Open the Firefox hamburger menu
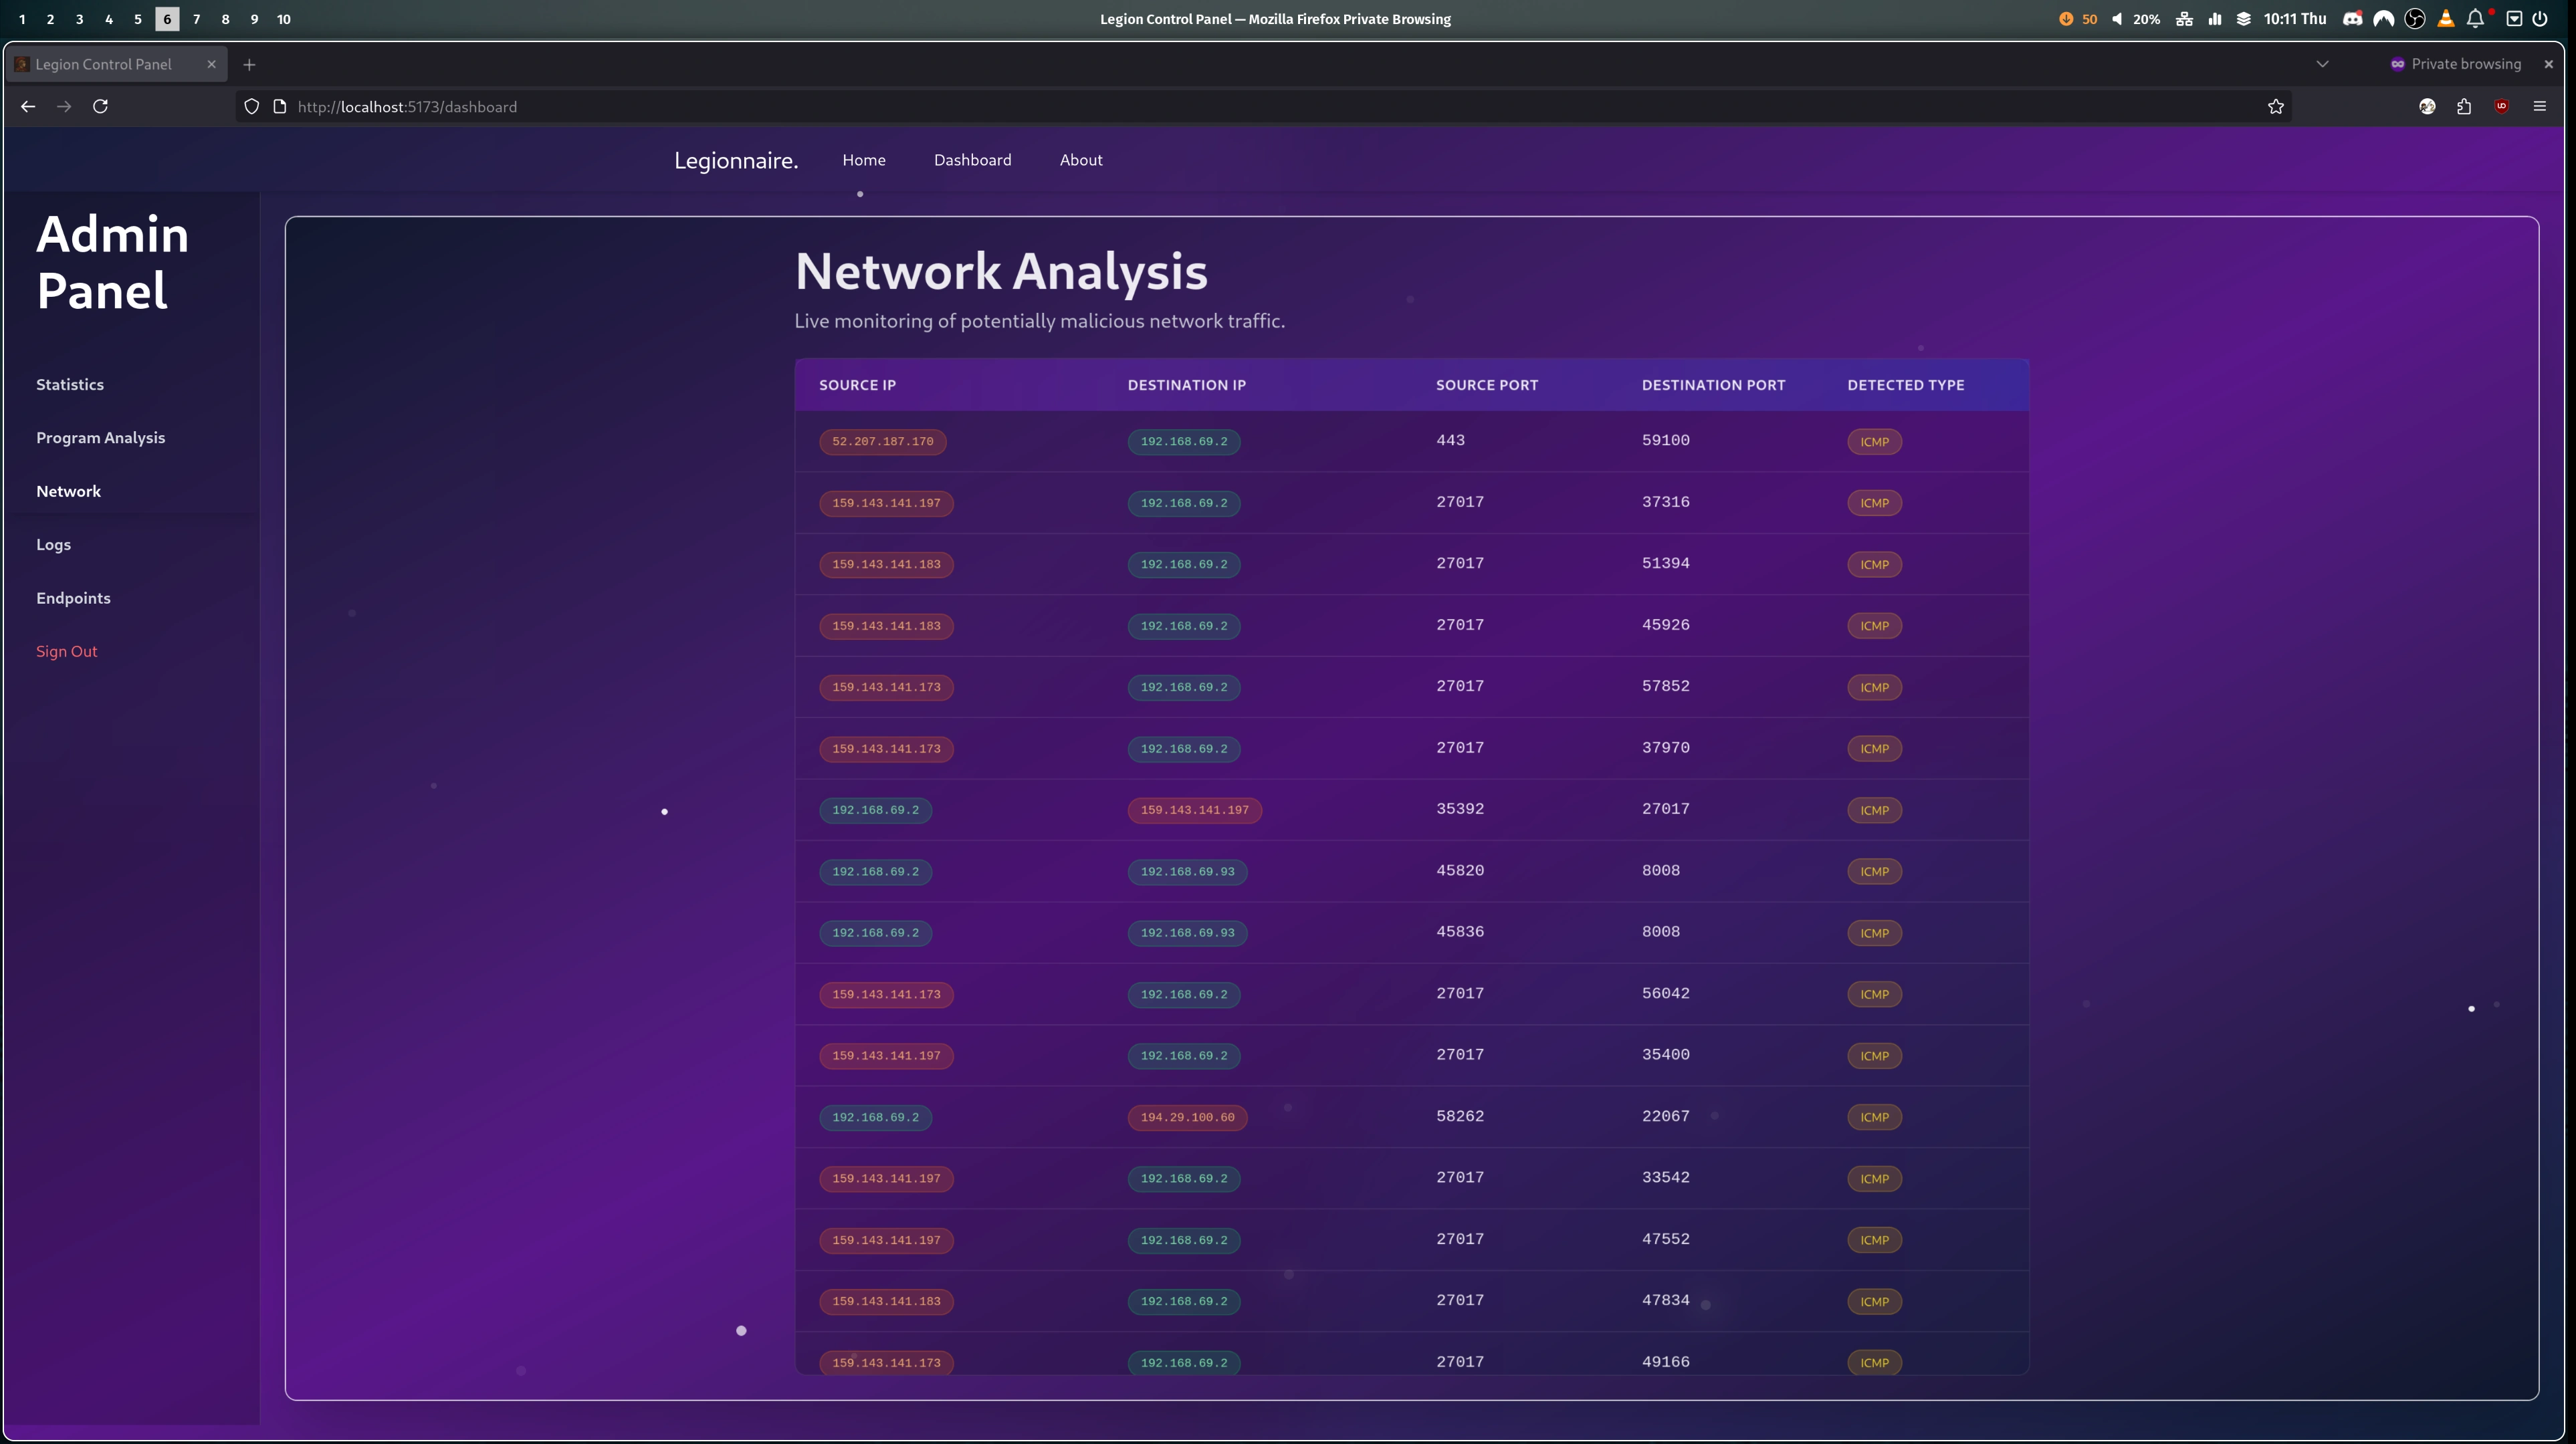 click(x=2539, y=106)
